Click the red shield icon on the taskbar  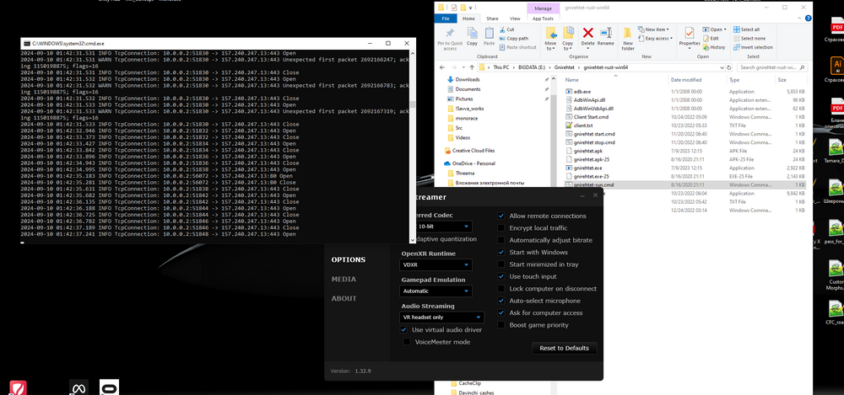coord(18,387)
